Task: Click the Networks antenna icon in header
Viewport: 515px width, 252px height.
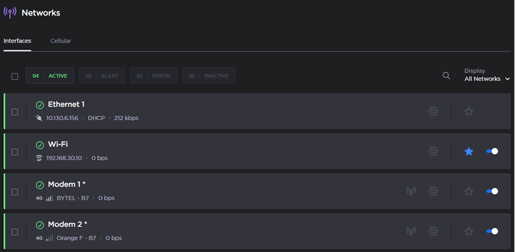Action: tap(10, 12)
